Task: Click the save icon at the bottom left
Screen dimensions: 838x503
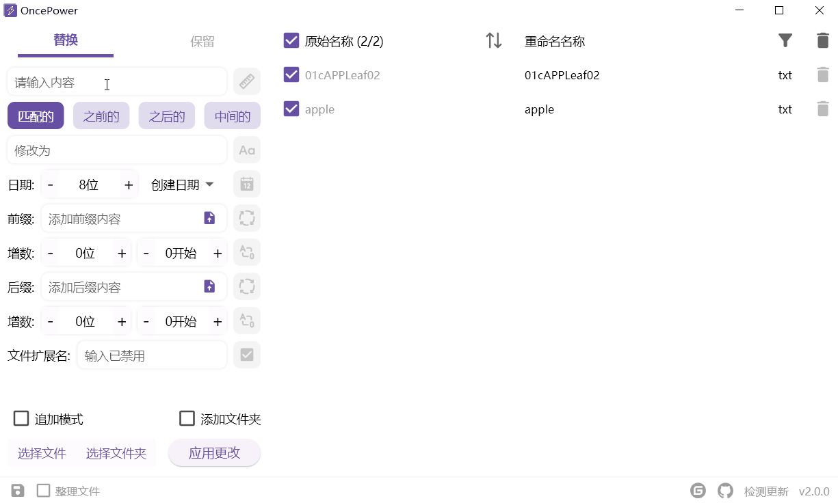Action: point(17,490)
